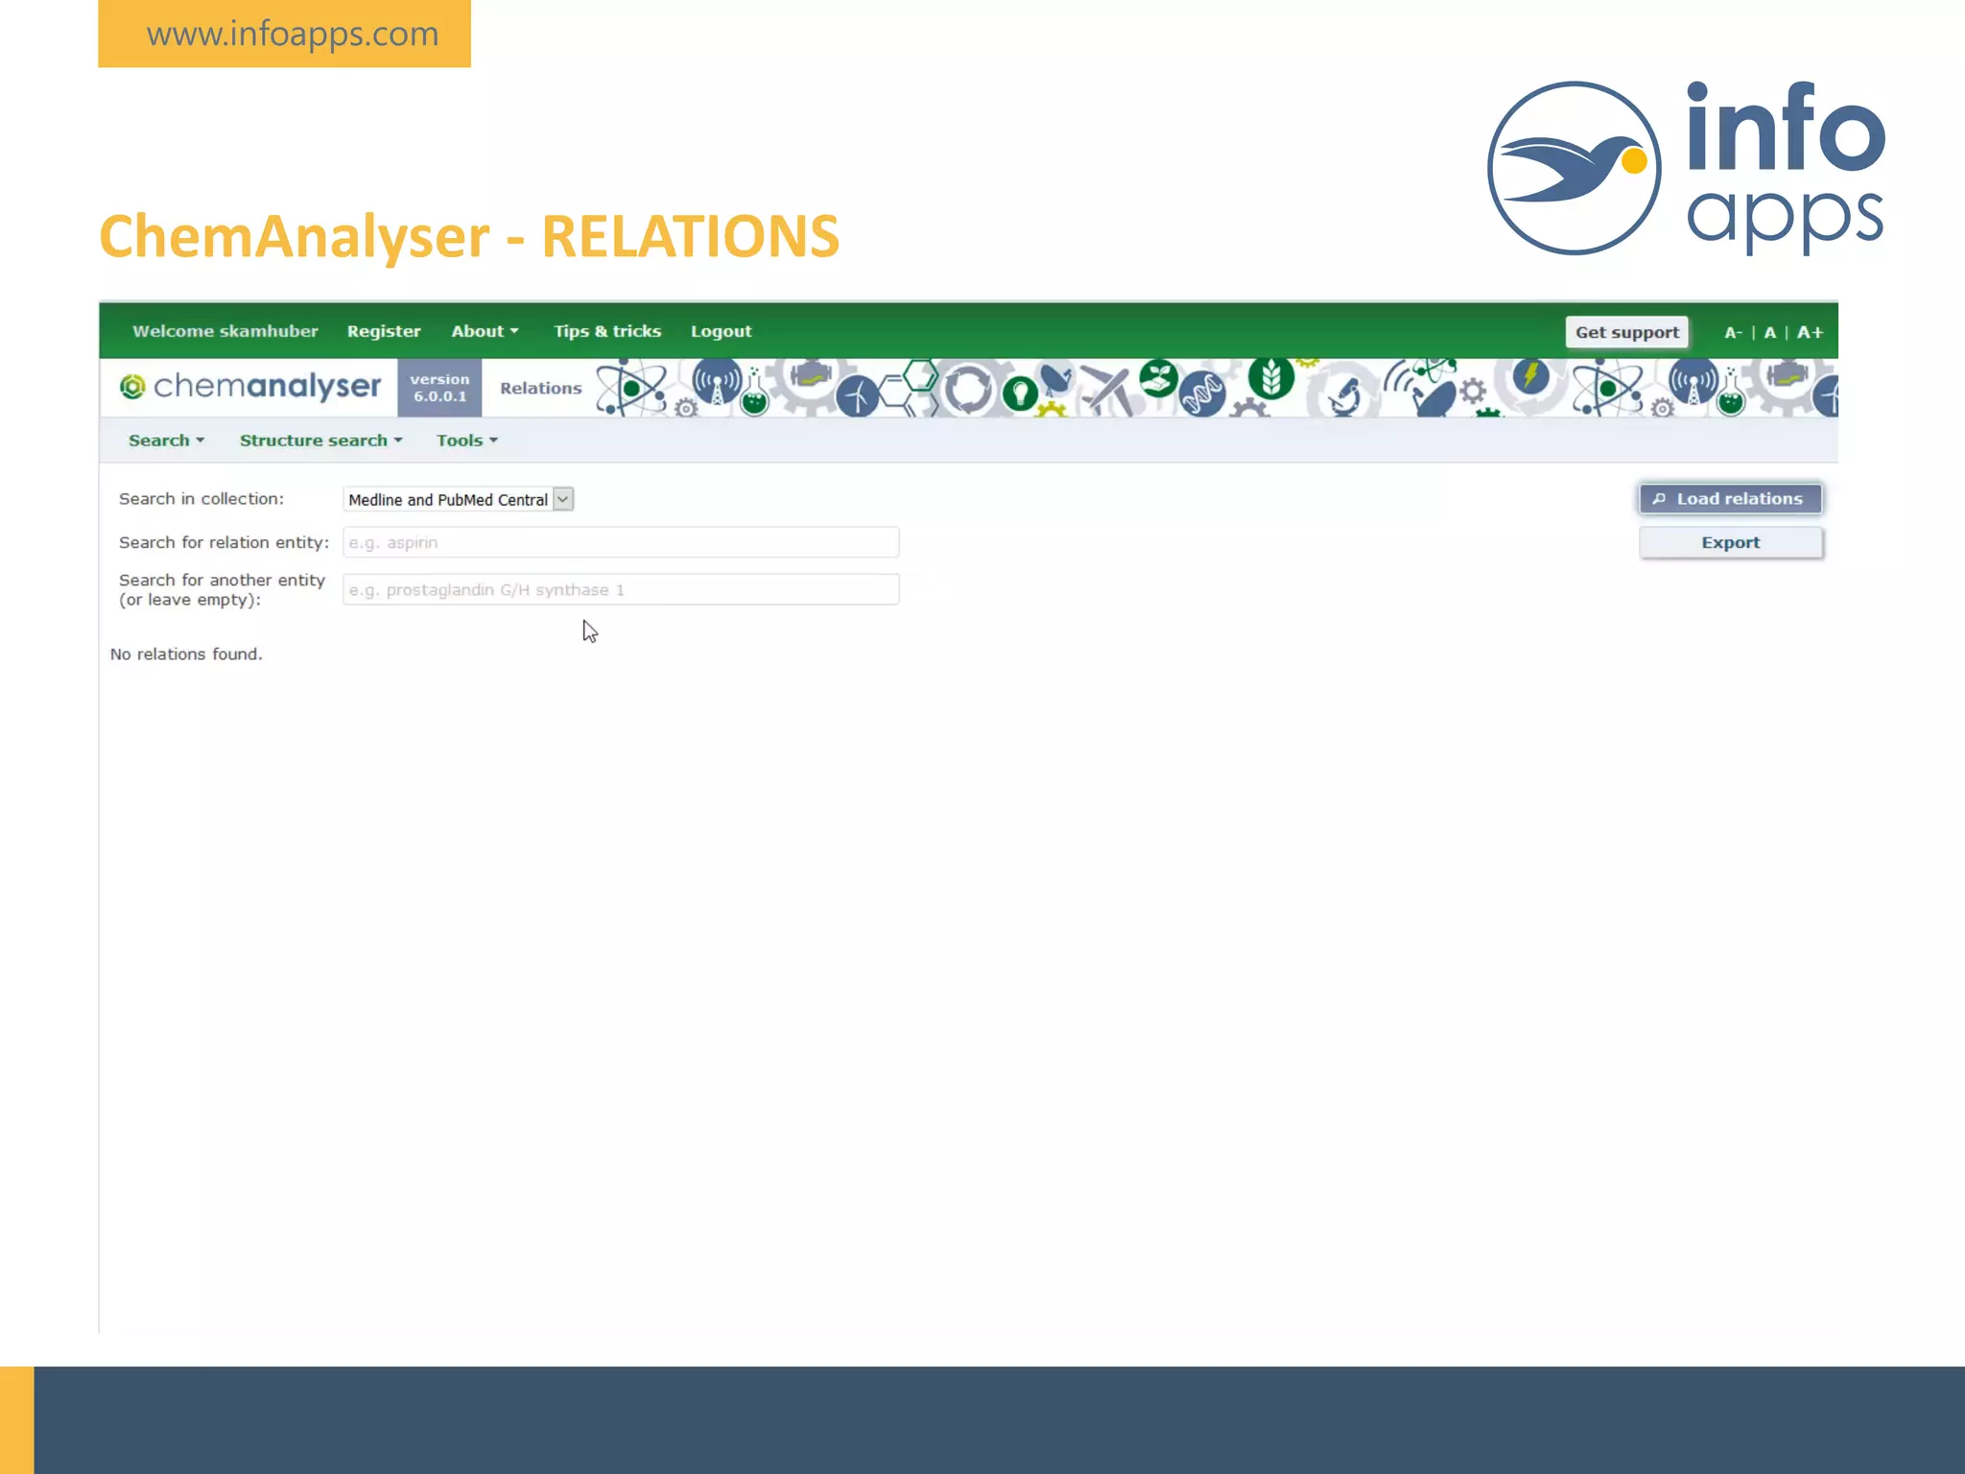Open the Search menu
The width and height of the screenshot is (1965, 1474).
pyautogui.click(x=166, y=440)
